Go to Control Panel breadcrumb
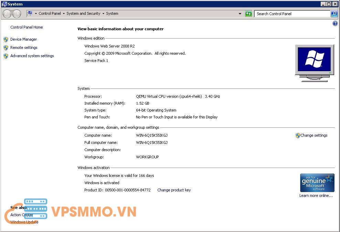This screenshot has width=340, height=232. [x=50, y=14]
